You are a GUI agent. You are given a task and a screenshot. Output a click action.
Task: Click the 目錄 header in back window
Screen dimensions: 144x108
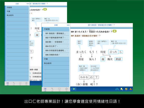pyautogui.click(x=17, y=4)
